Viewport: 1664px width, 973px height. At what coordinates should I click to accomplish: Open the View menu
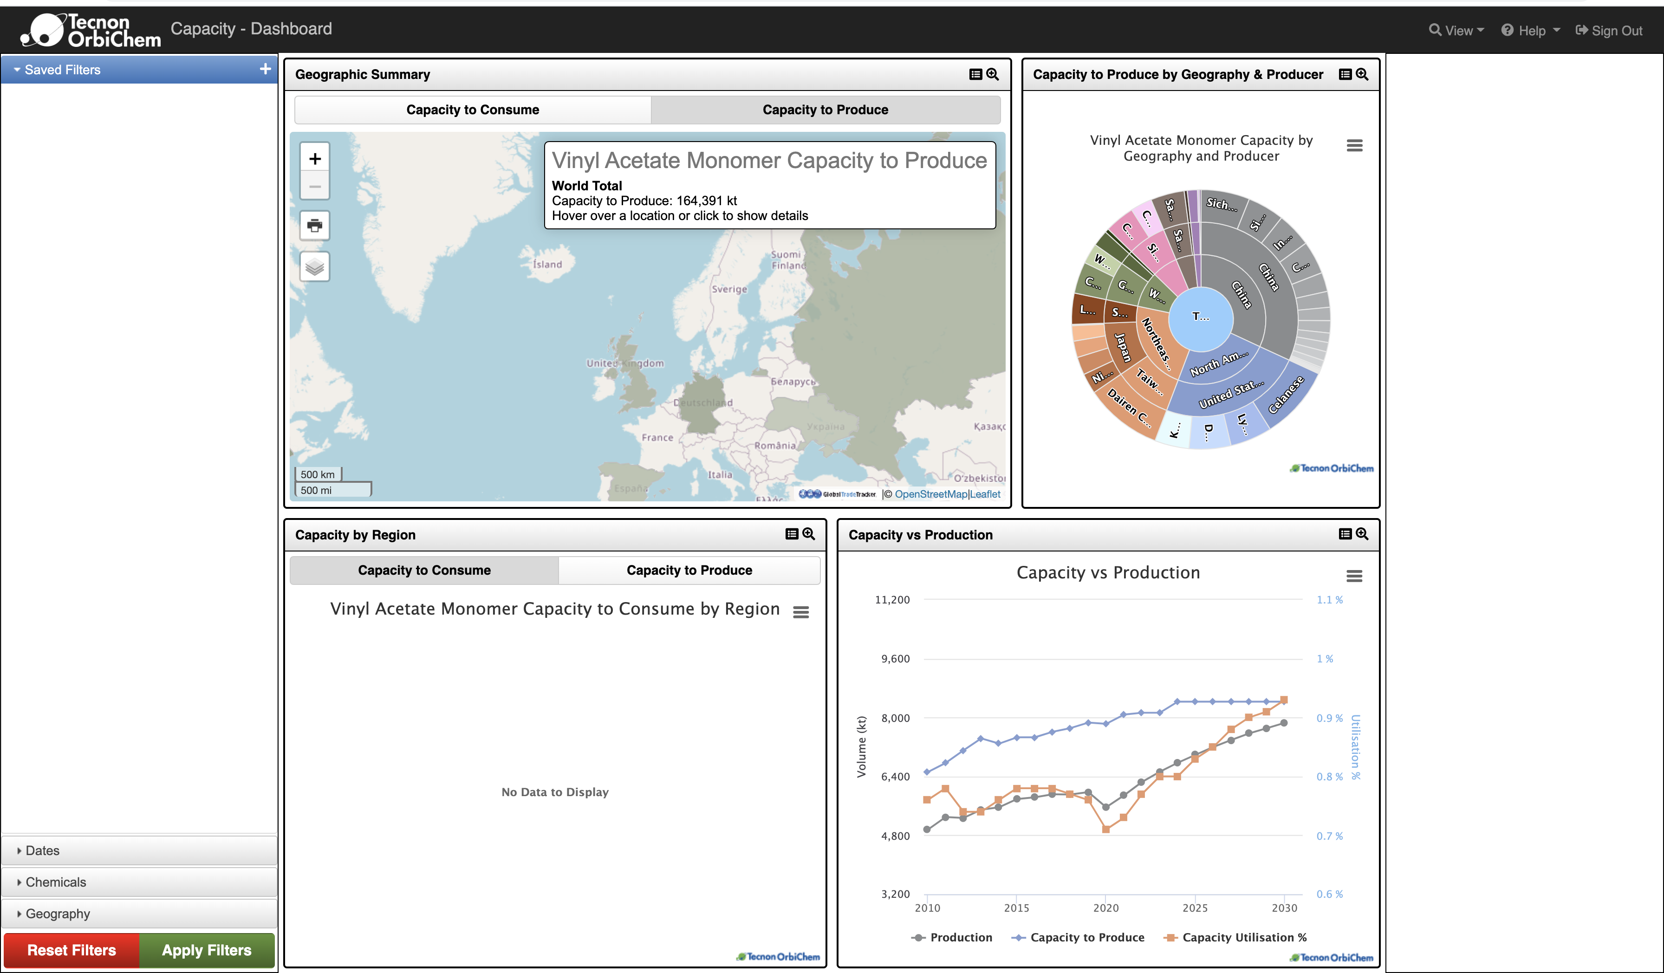1456,30
